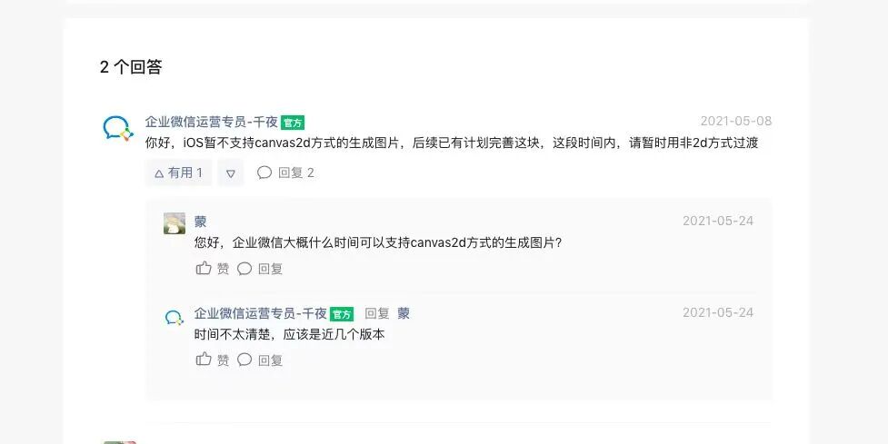Open 蒙 username link in first comment
Image resolution: width=888 pixels, height=444 pixels.
pos(201,222)
